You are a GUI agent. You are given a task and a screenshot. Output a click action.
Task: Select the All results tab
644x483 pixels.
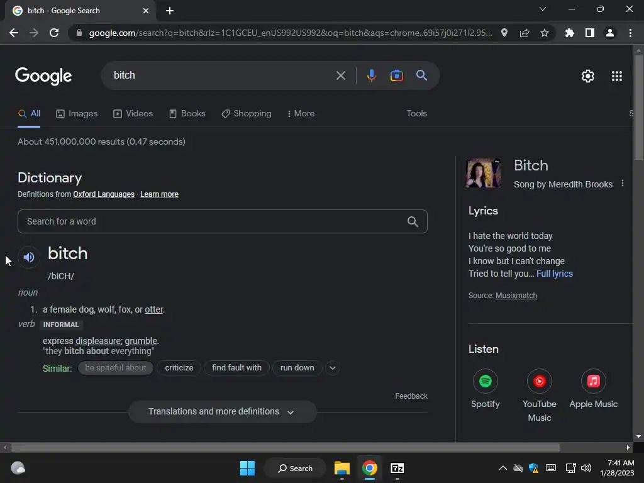coord(29,114)
